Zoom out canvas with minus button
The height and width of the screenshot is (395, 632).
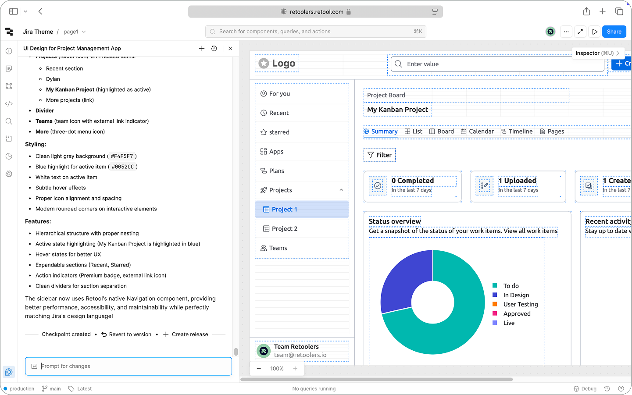tap(259, 369)
